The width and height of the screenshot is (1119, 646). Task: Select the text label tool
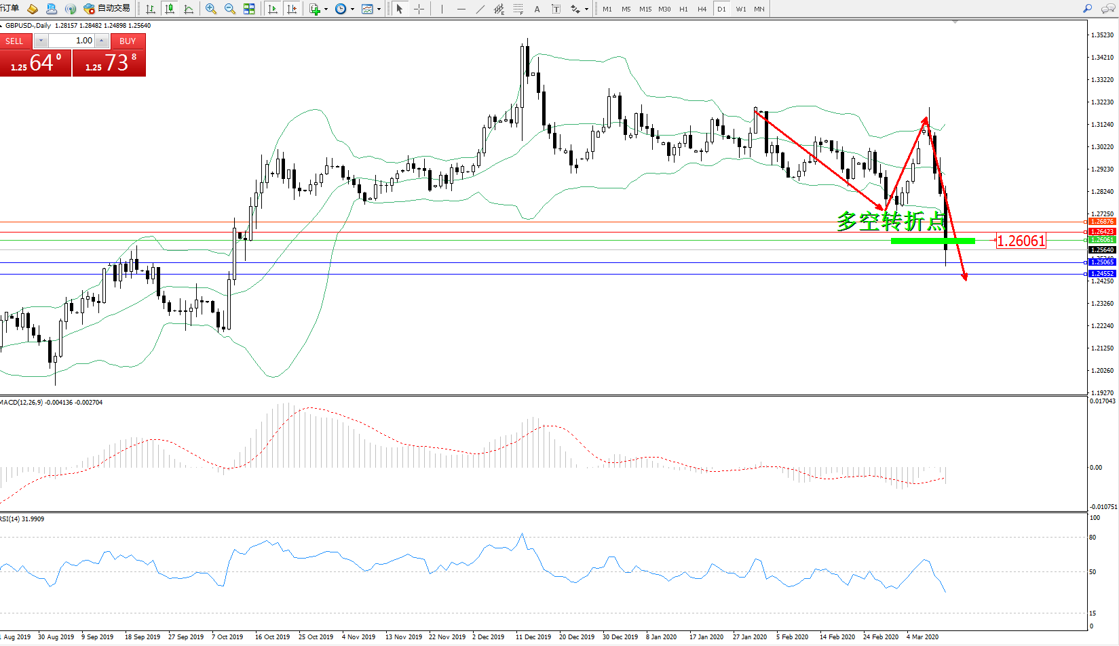coord(537,9)
